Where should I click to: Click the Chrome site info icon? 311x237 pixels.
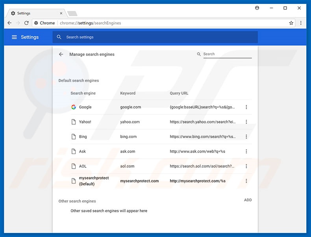point(36,23)
